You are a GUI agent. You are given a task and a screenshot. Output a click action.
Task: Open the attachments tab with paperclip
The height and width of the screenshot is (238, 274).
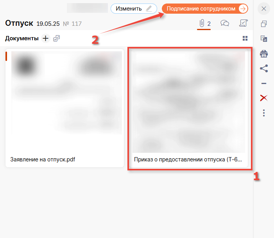click(204, 23)
